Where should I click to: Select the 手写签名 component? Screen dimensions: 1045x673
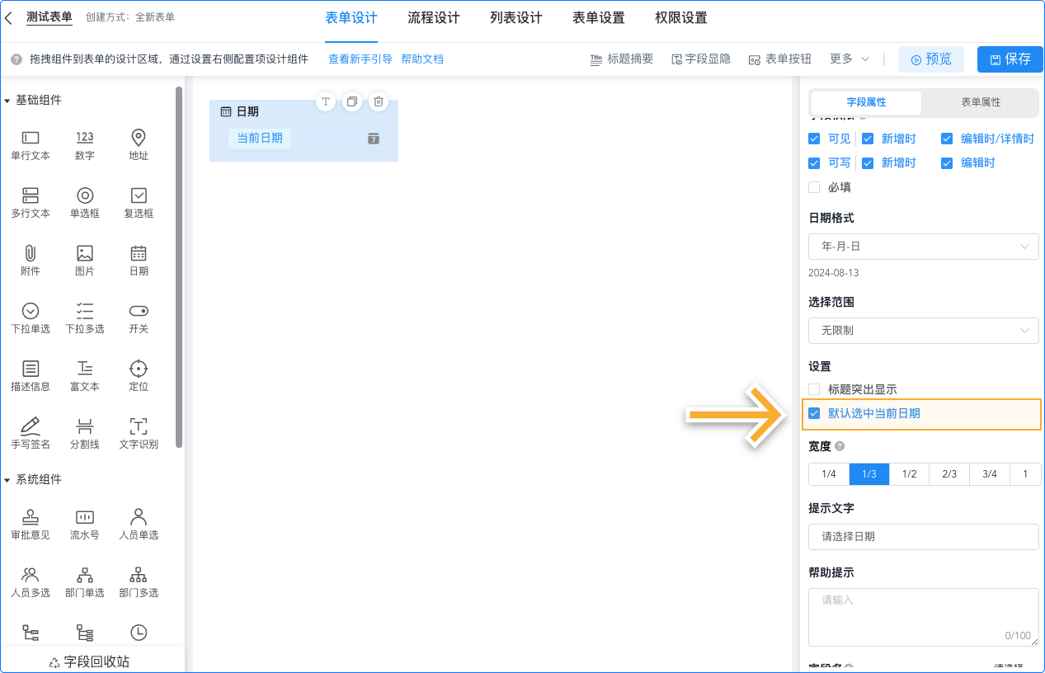31,432
